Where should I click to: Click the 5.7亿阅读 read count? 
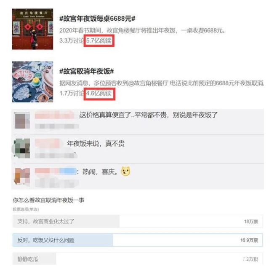[x=99, y=40]
